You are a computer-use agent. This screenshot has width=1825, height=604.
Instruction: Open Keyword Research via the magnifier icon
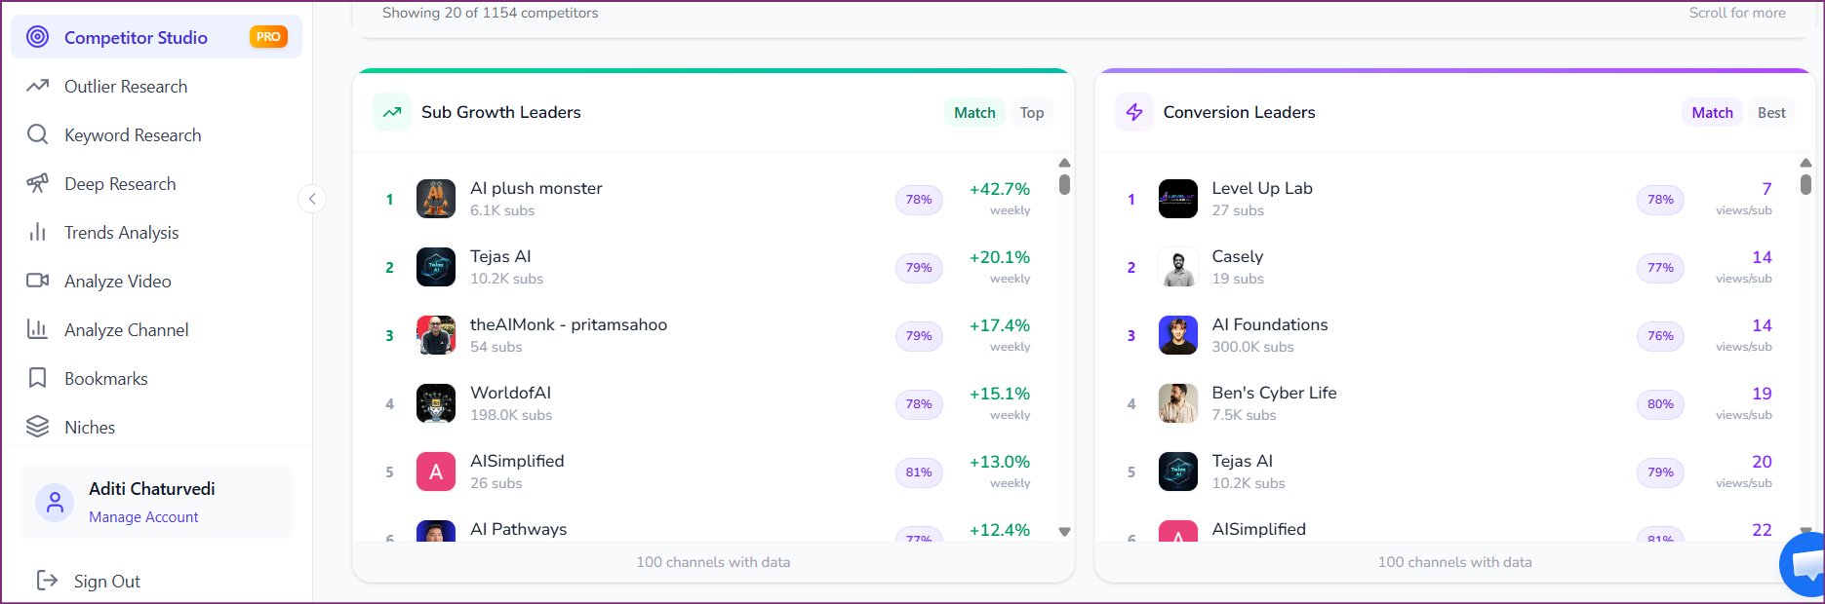coord(37,134)
